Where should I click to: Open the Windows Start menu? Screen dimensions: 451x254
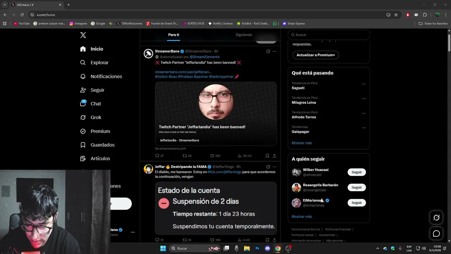click(x=163, y=248)
